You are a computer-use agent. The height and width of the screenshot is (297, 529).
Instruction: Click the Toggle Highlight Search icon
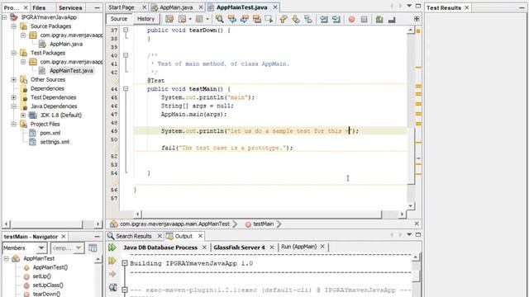click(x=257, y=19)
